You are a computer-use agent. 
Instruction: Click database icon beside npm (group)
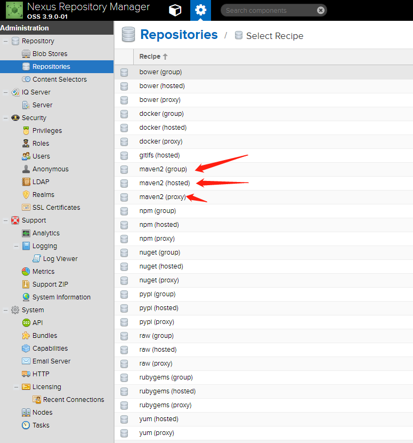[124, 211]
